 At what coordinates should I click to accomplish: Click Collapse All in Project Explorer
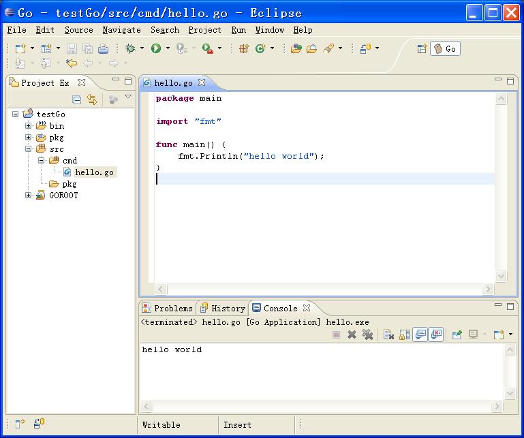point(77,100)
